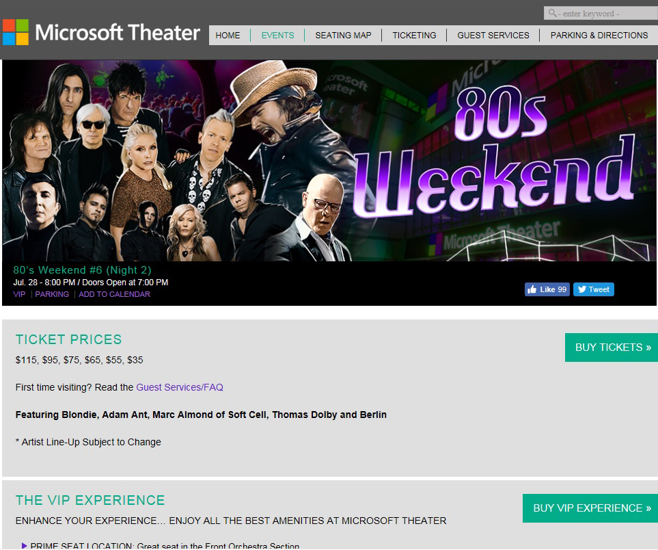Expand the Prime Seat Location bullet arrow
The width and height of the screenshot is (658, 550).
[25, 546]
